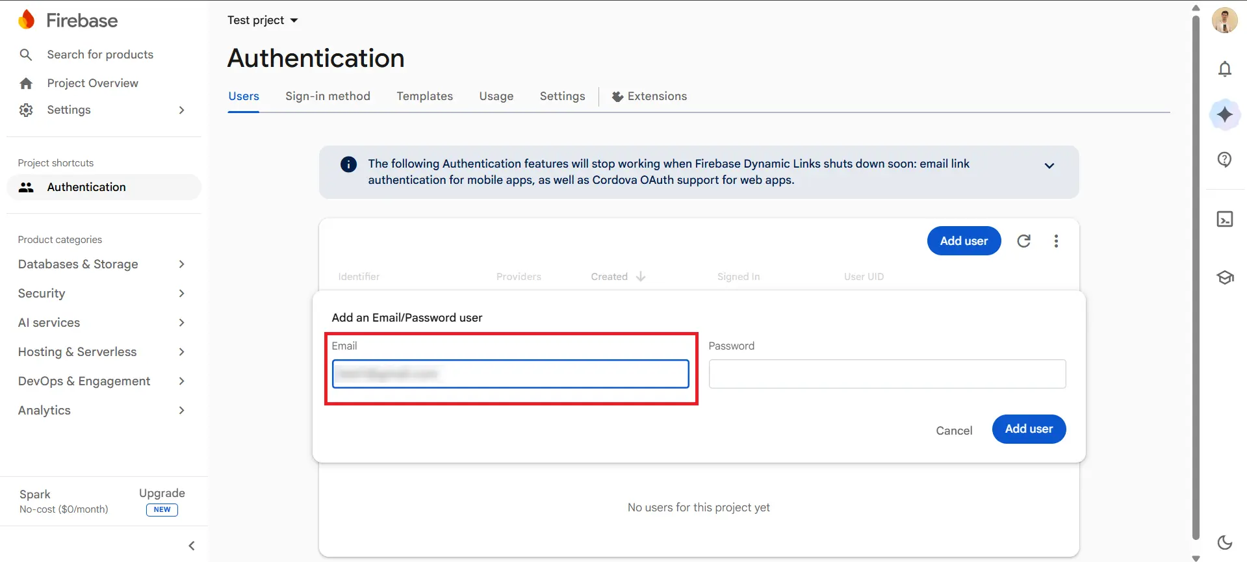Reload the users list with refresh icon
The height and width of the screenshot is (562, 1247).
point(1024,241)
